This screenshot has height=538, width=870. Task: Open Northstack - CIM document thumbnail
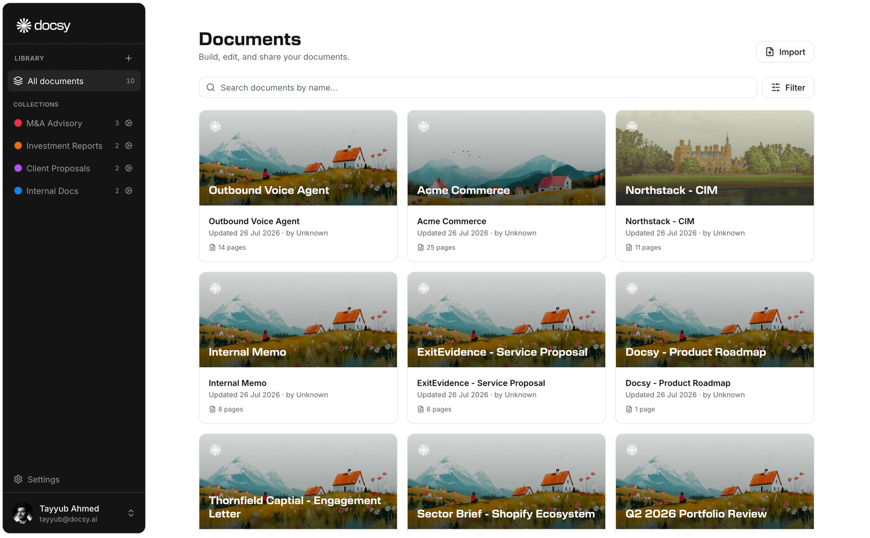pos(715,158)
